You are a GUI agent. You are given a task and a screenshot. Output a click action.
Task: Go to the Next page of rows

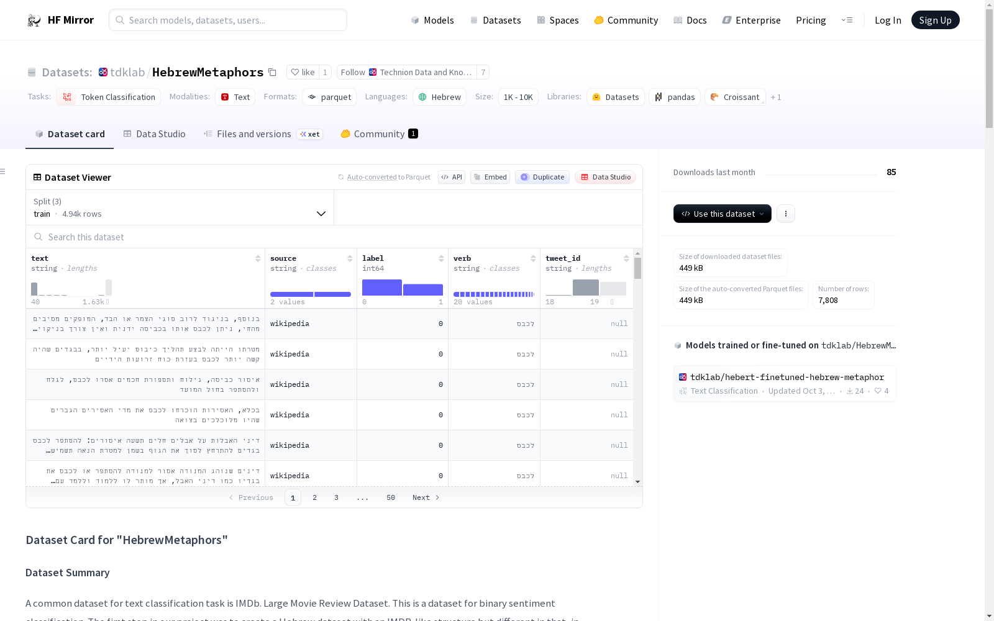(x=426, y=497)
